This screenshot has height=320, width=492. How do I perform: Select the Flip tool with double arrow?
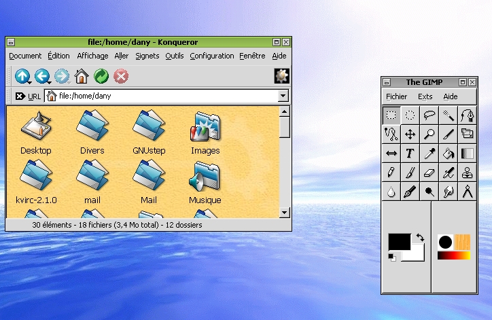pos(391,154)
